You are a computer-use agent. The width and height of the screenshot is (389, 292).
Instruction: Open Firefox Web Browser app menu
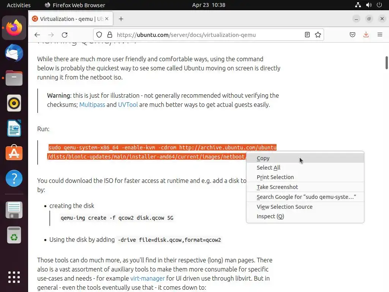point(75,5)
